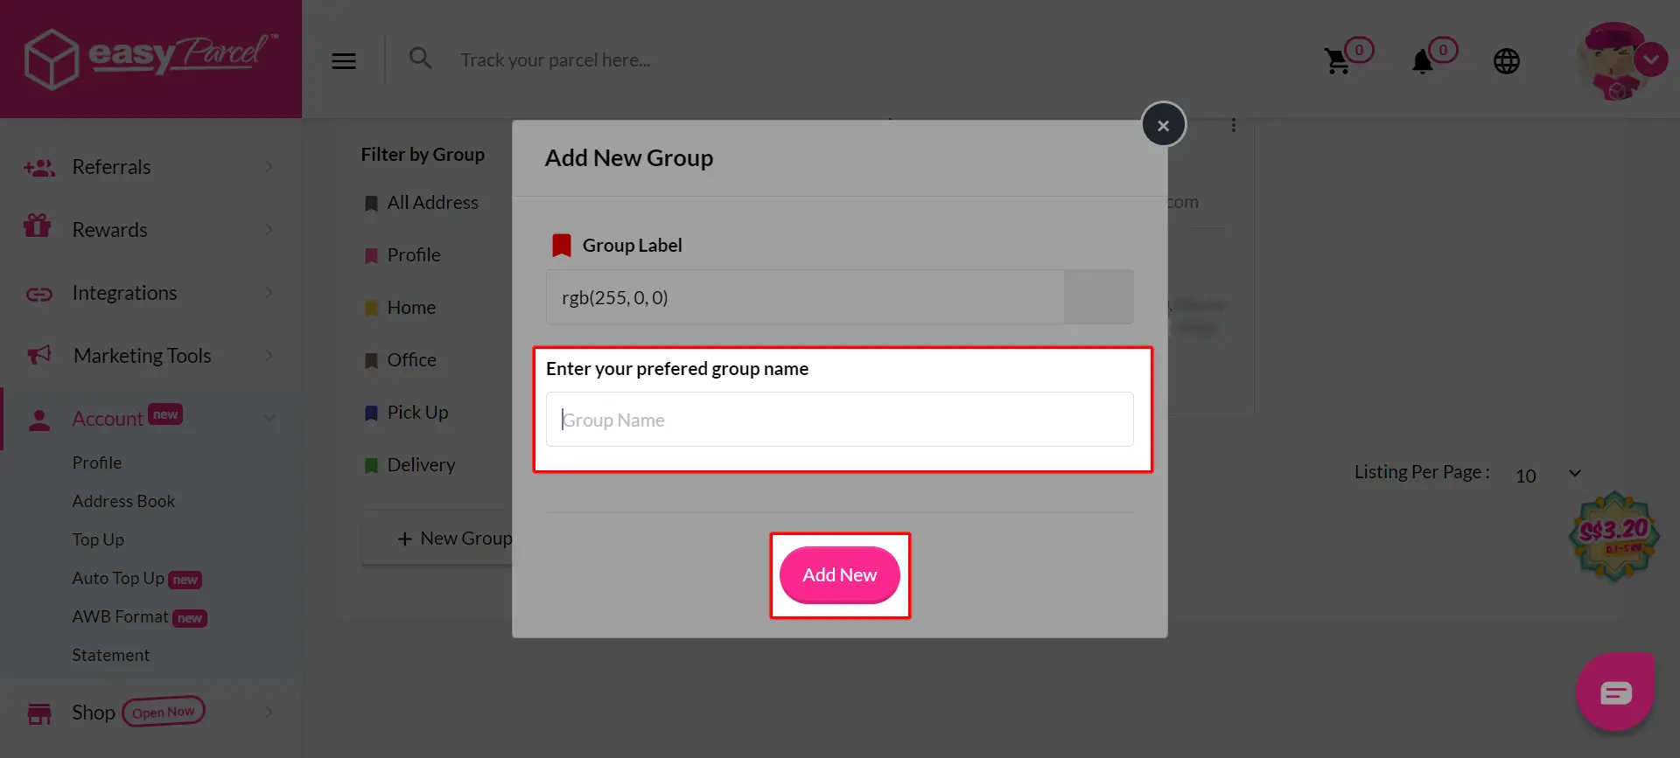This screenshot has width=1680, height=758.
Task: Click the three-dot options icon
Action: click(1234, 126)
